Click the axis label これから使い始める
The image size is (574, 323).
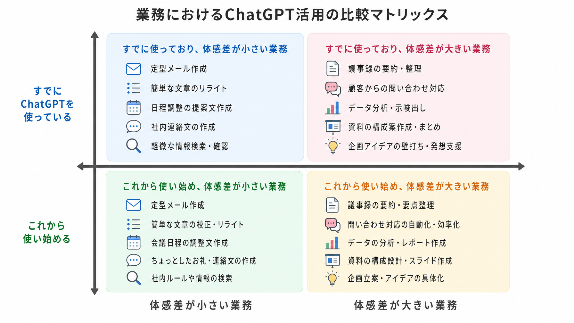47,232
